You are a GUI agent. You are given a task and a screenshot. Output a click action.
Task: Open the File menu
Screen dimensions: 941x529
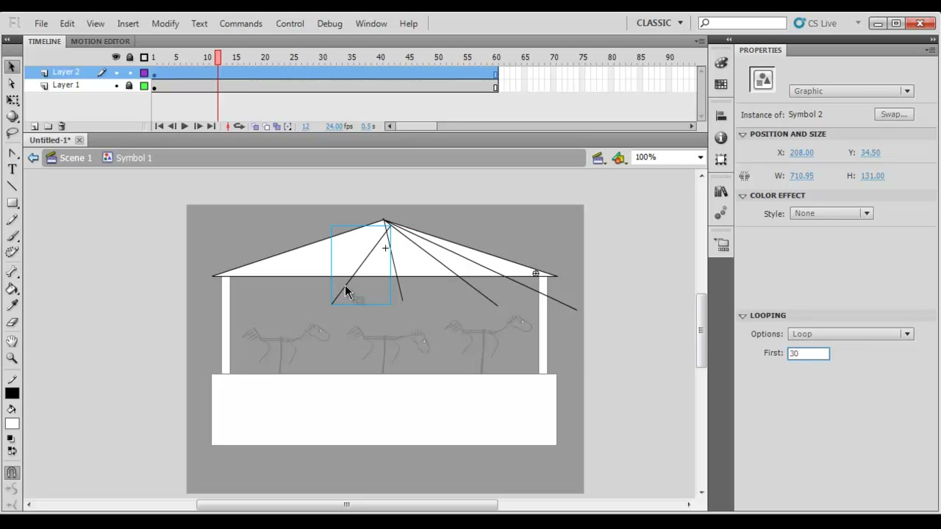[x=41, y=24]
